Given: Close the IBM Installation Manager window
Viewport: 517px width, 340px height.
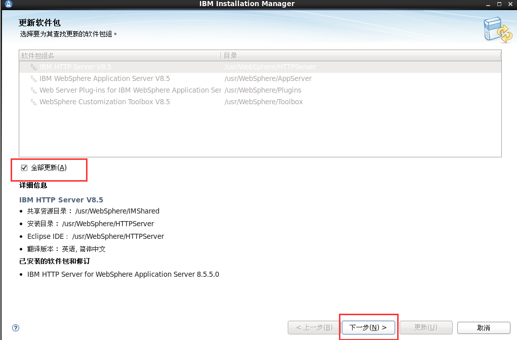Looking at the screenshot, I should coord(510,4).
